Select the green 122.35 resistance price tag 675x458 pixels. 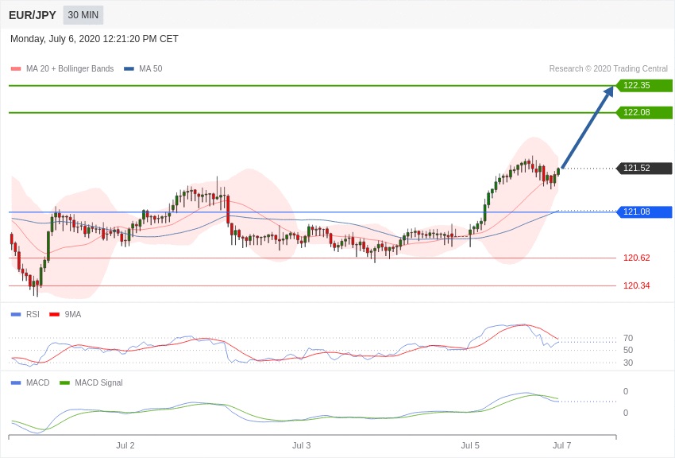644,86
